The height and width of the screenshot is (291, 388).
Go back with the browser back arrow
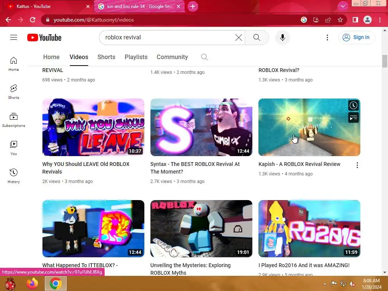point(8,20)
